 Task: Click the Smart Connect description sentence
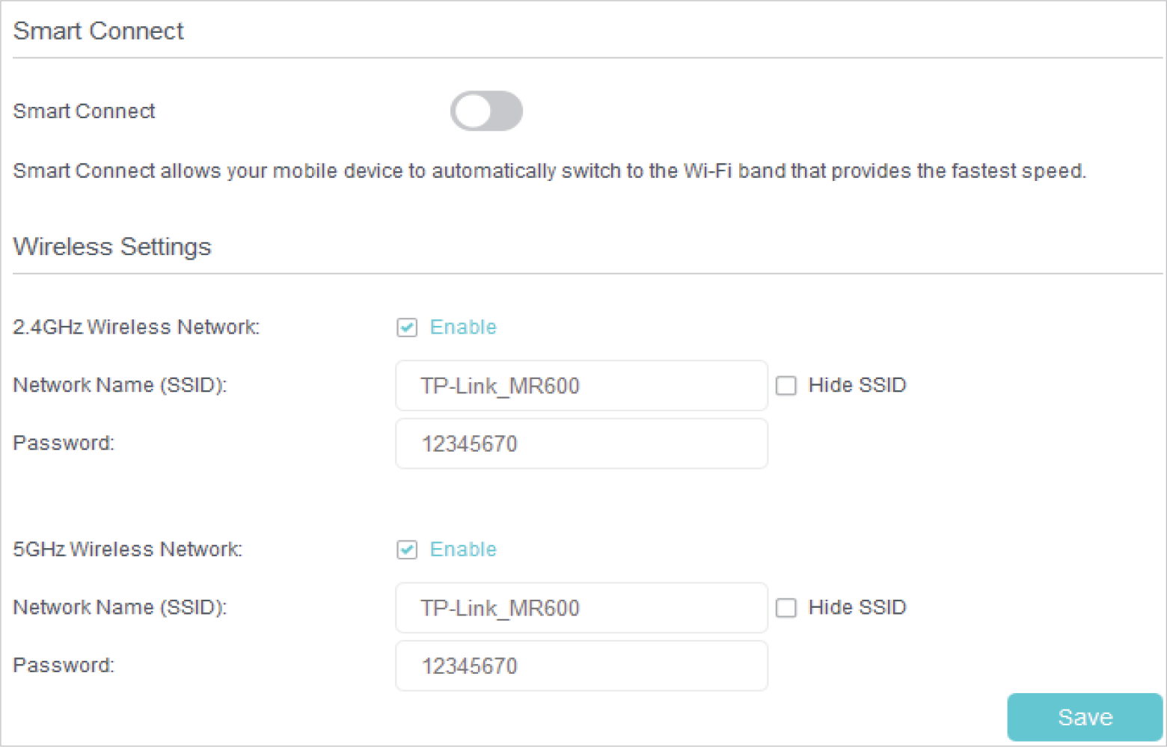point(549,171)
